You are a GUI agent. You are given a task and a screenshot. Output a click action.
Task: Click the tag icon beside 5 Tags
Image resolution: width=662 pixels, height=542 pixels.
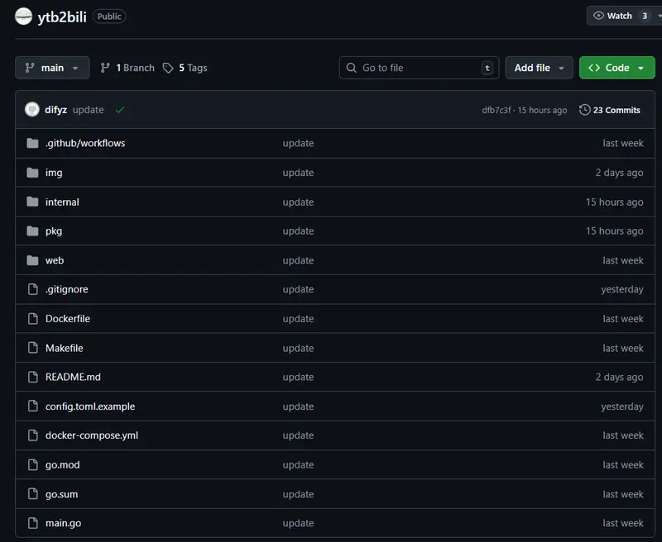168,68
